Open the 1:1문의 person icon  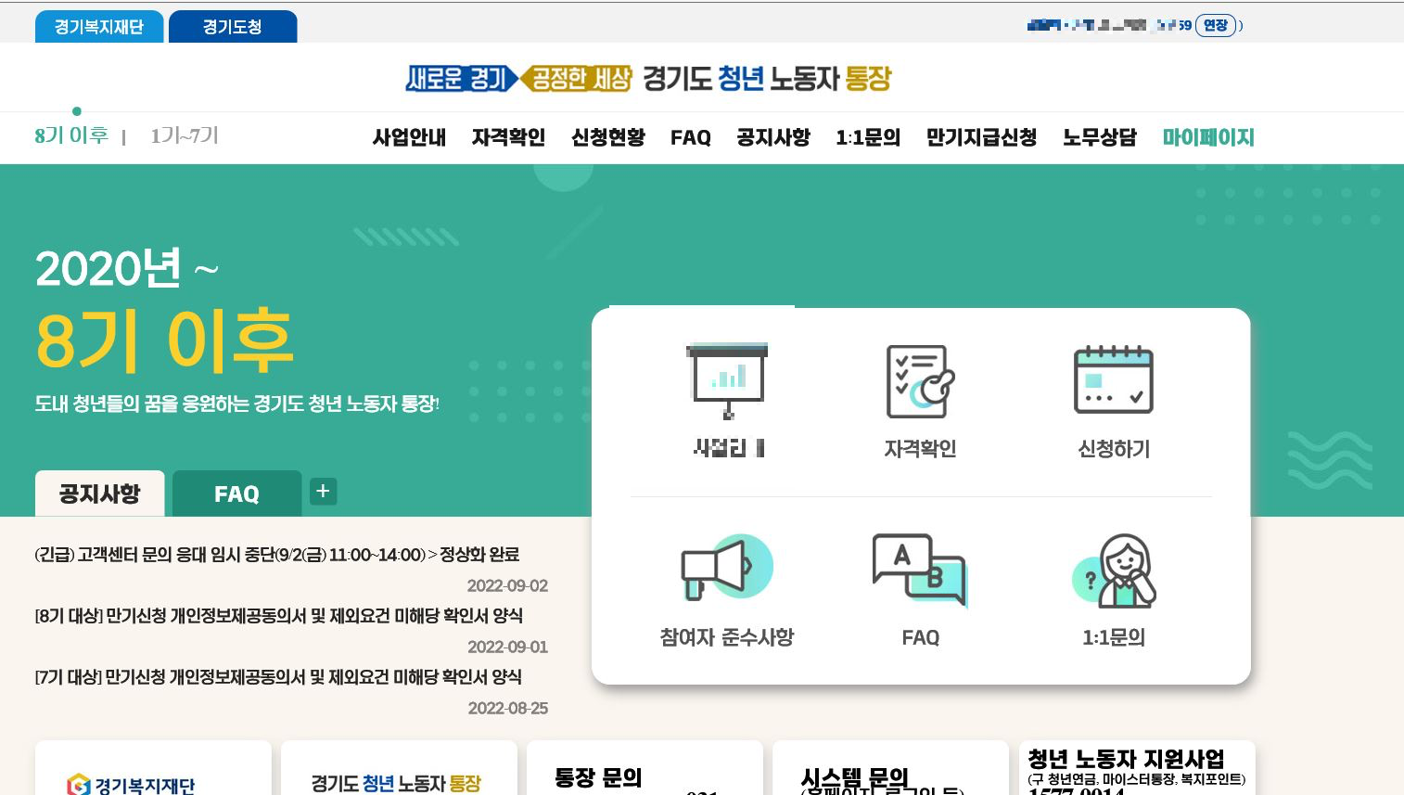coord(1114,571)
